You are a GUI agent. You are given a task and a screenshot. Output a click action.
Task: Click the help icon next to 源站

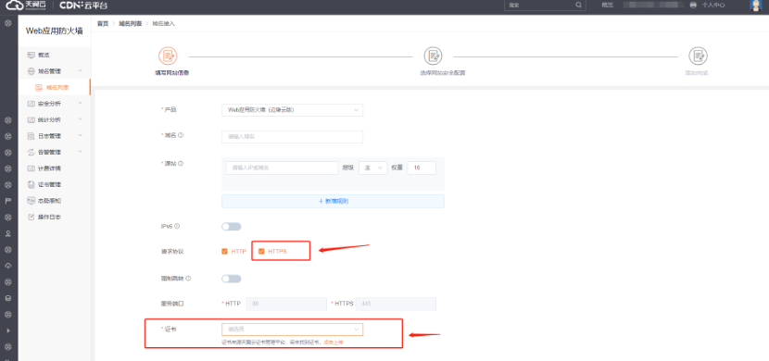click(181, 163)
